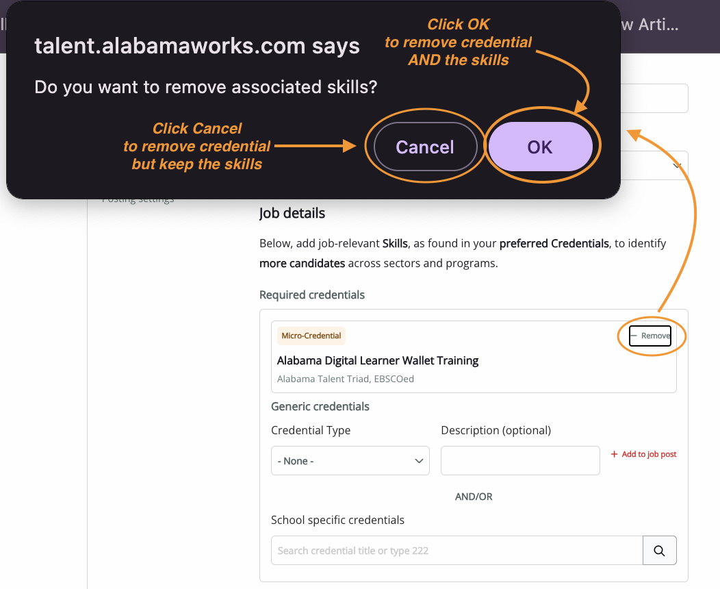This screenshot has width=720, height=589.
Task: Open the Credential Type dropdown showing None
Action: (350, 460)
